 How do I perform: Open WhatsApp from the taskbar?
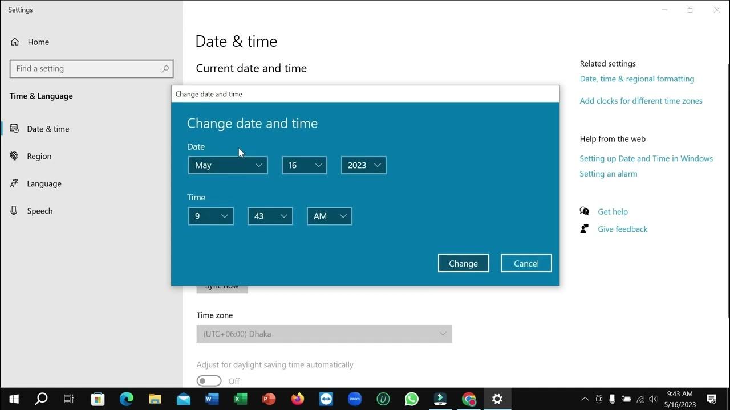pyautogui.click(x=412, y=399)
